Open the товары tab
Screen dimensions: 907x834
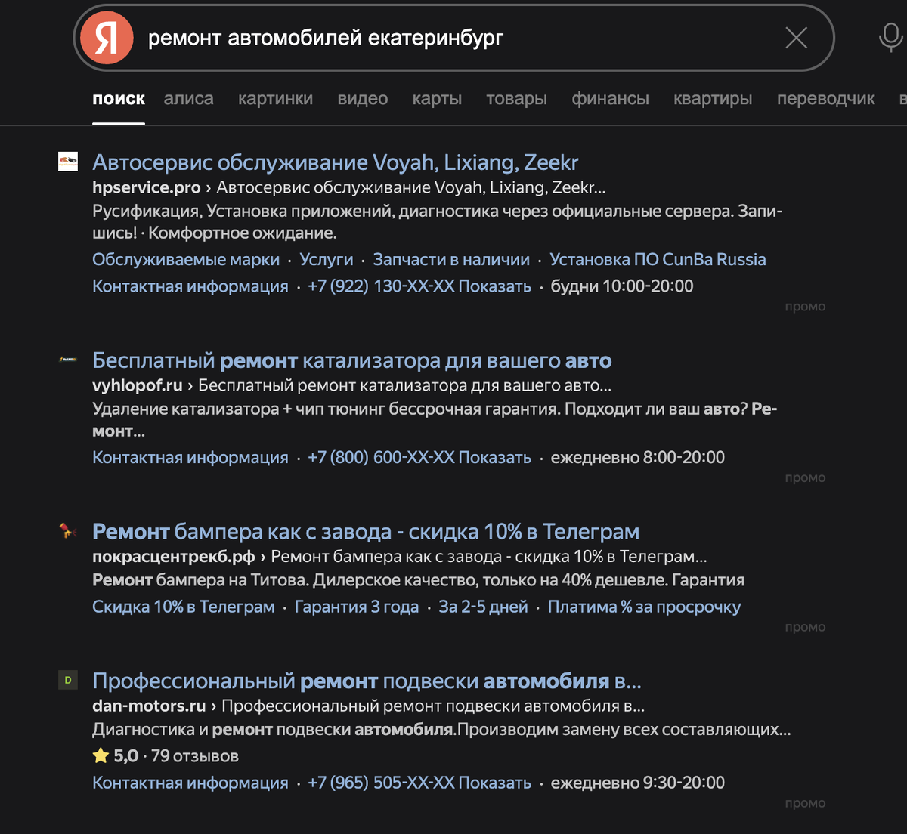(x=516, y=98)
